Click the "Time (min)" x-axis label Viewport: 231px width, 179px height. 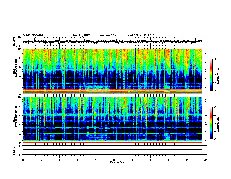[x=117, y=162]
